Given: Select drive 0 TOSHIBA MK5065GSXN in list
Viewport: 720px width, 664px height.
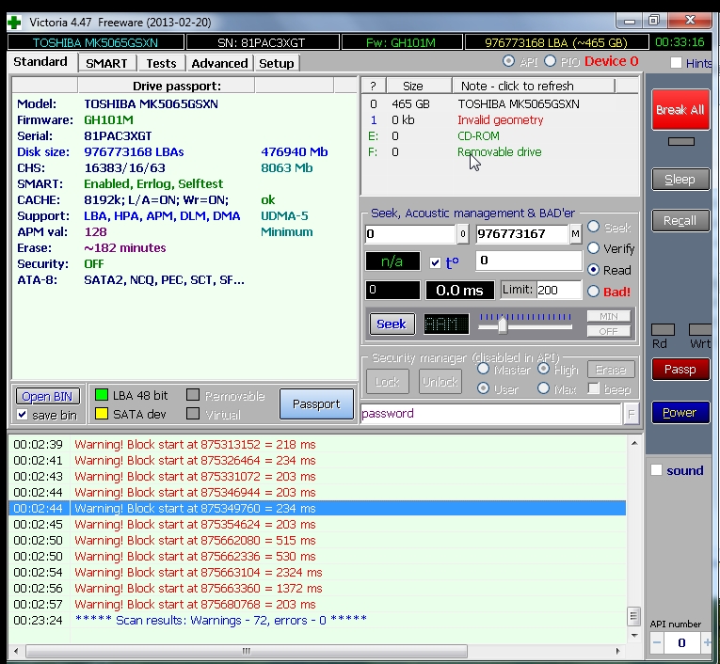Looking at the screenshot, I should tap(500, 104).
